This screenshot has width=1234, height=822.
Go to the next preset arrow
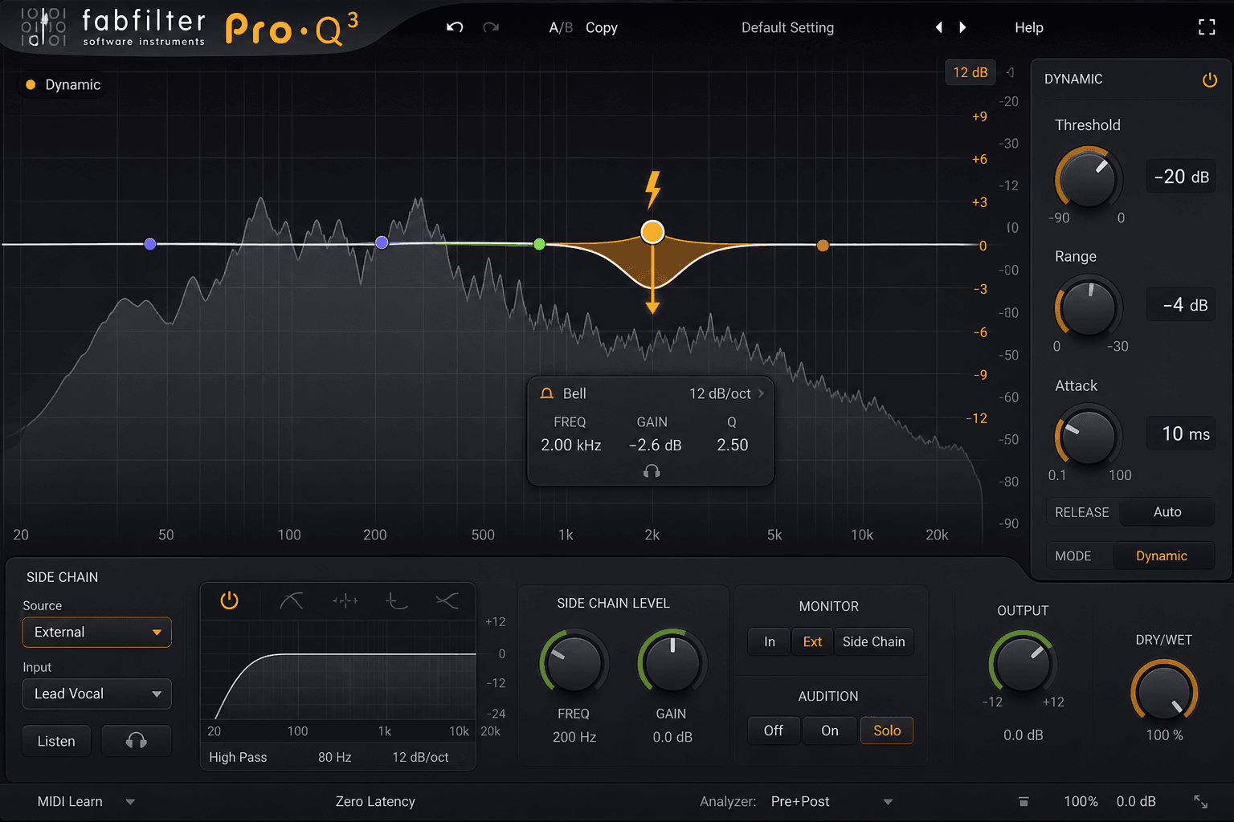coord(962,27)
